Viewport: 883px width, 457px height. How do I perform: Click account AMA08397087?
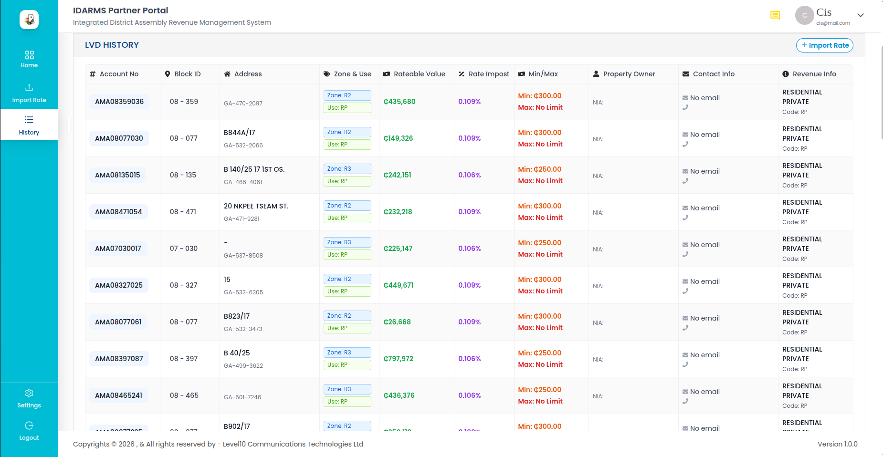[119, 359]
